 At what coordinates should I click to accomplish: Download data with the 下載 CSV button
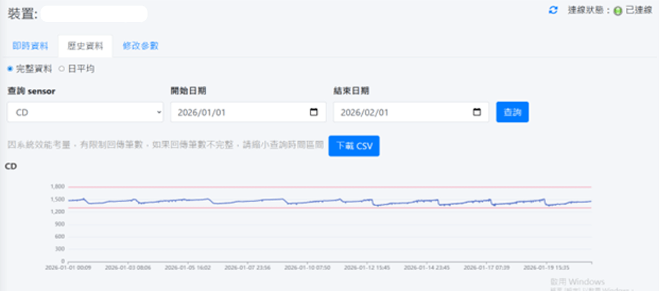pos(354,146)
